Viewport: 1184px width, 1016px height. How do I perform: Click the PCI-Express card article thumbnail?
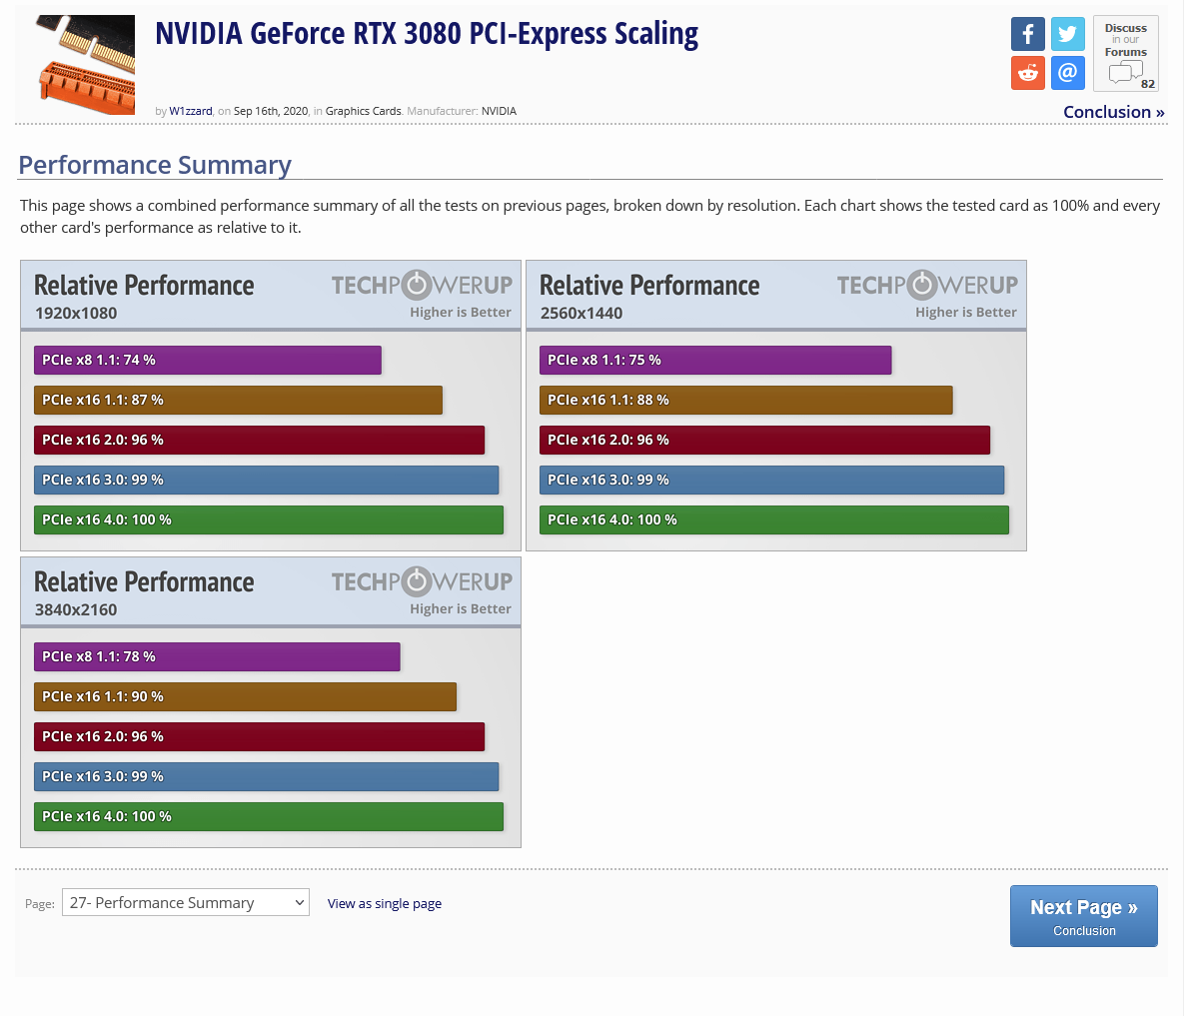pos(86,64)
